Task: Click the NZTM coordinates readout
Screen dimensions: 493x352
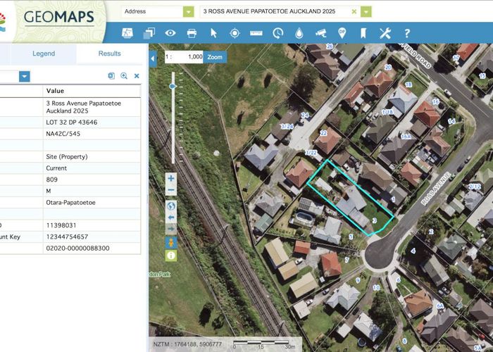Action: pos(189,345)
